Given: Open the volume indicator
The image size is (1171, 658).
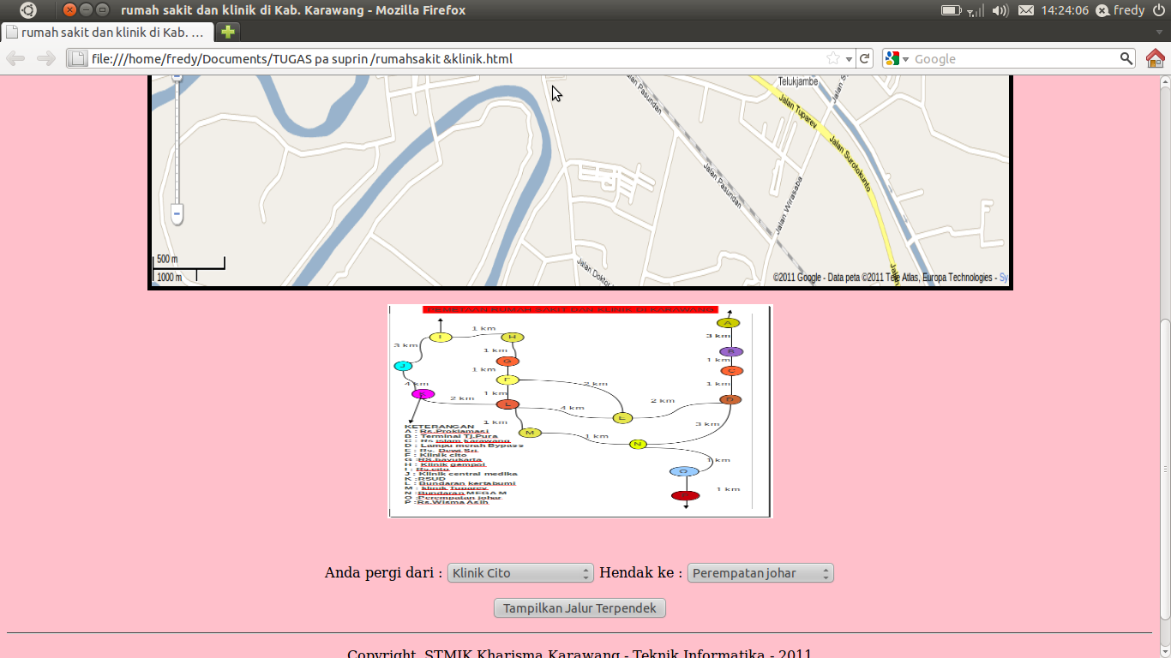Looking at the screenshot, I should click(1000, 10).
